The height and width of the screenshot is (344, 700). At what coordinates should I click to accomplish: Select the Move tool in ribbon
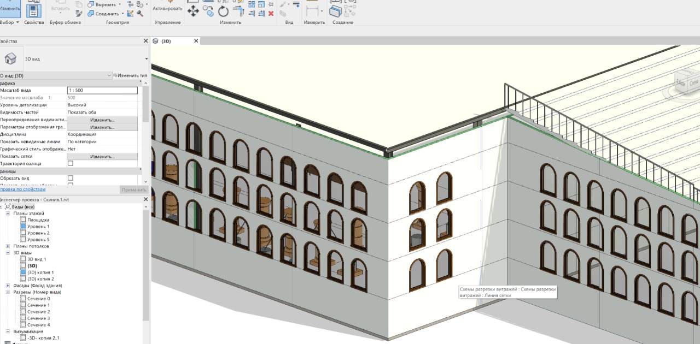point(193,11)
